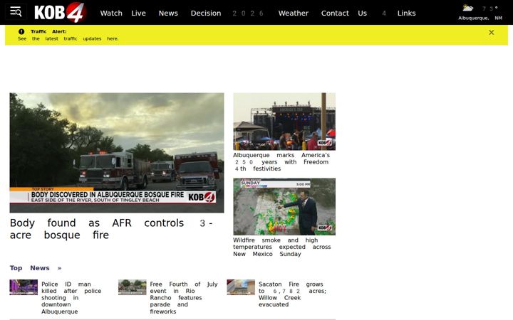This screenshot has height=320, width=513.
Task: Open the News menu item
Action: [168, 13]
